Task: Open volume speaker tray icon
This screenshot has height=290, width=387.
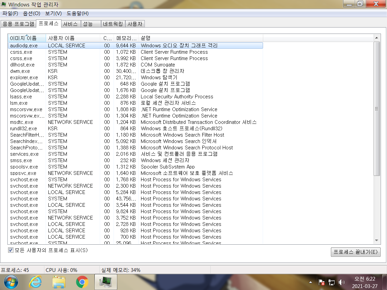Action: pos(342,282)
